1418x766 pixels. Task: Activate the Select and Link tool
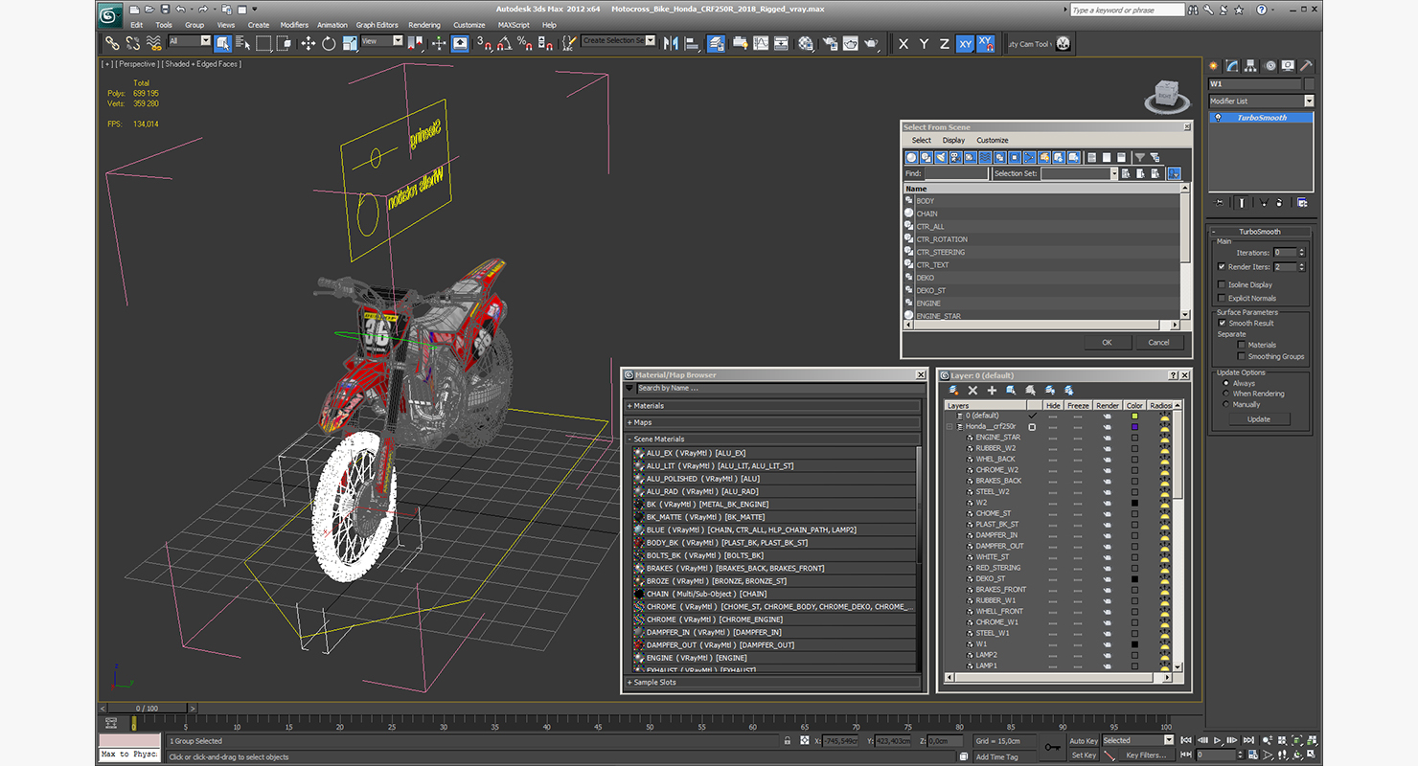(112, 43)
